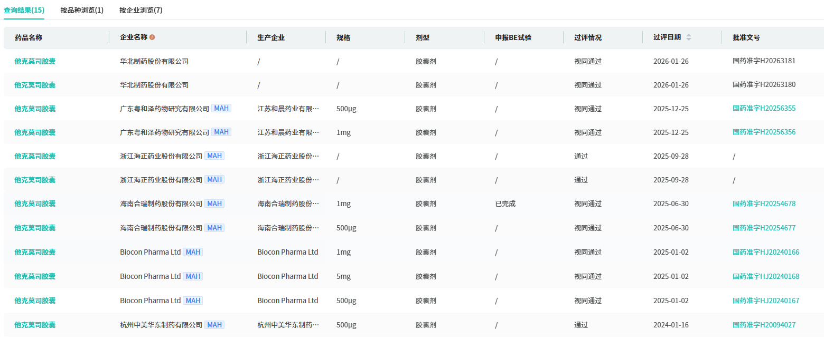Click Biocon Pharma Ltd company in 5mg row
Image resolution: width=824 pixels, height=339 pixels.
tap(151, 276)
